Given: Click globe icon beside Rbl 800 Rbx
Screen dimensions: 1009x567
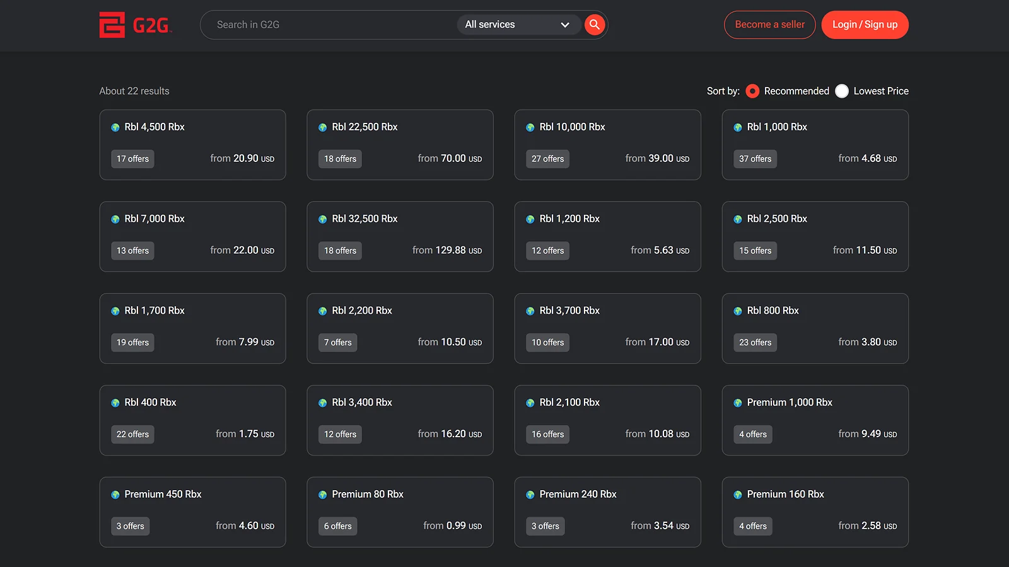Looking at the screenshot, I should 738,311.
